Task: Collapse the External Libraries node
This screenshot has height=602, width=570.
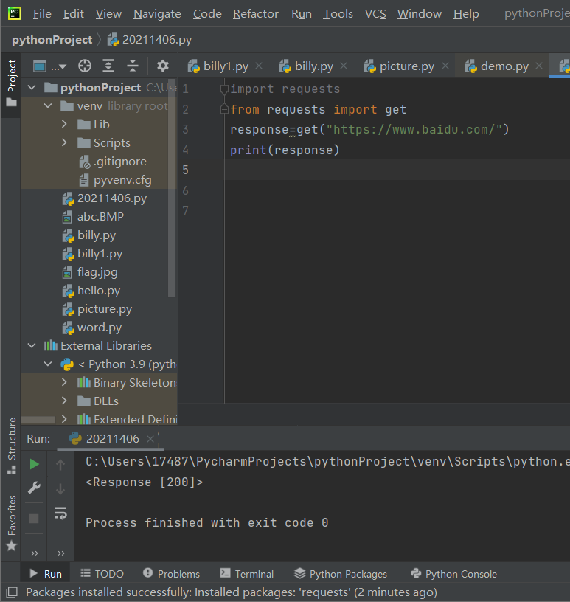Action: click(x=32, y=345)
